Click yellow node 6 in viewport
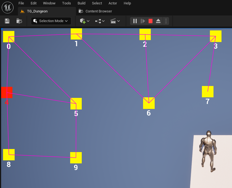The width and height of the screenshot is (232, 188). (149, 103)
